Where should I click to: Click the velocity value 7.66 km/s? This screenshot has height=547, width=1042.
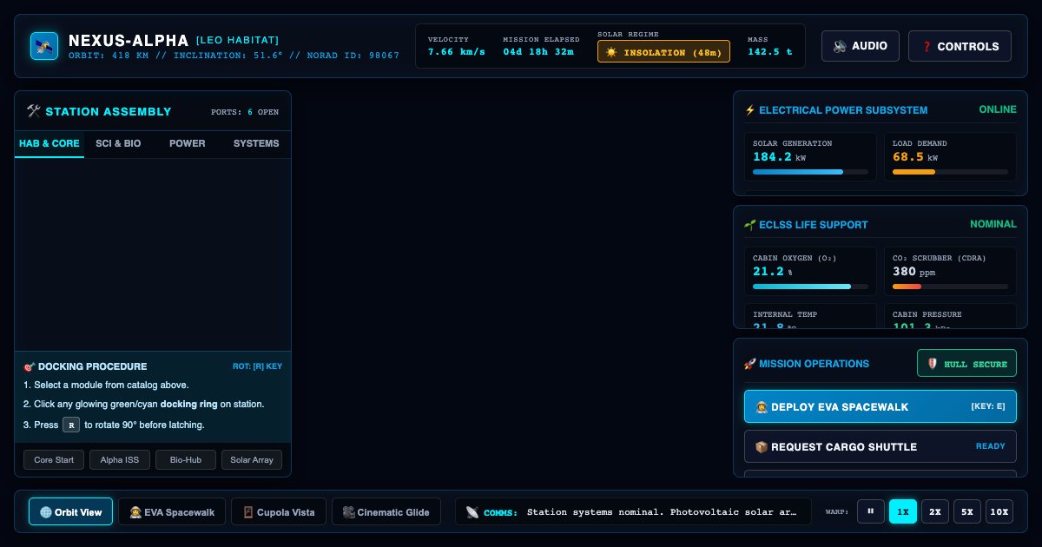point(457,52)
